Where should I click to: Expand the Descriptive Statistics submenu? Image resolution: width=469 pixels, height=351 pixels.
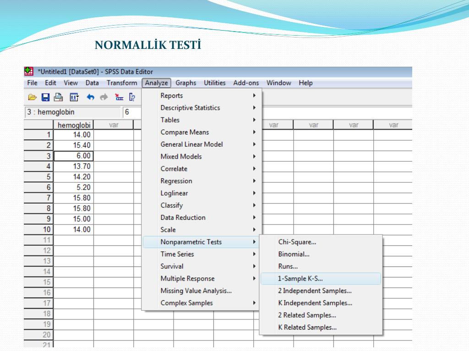pos(201,108)
